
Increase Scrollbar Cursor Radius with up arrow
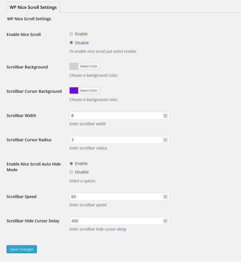click(165, 139)
